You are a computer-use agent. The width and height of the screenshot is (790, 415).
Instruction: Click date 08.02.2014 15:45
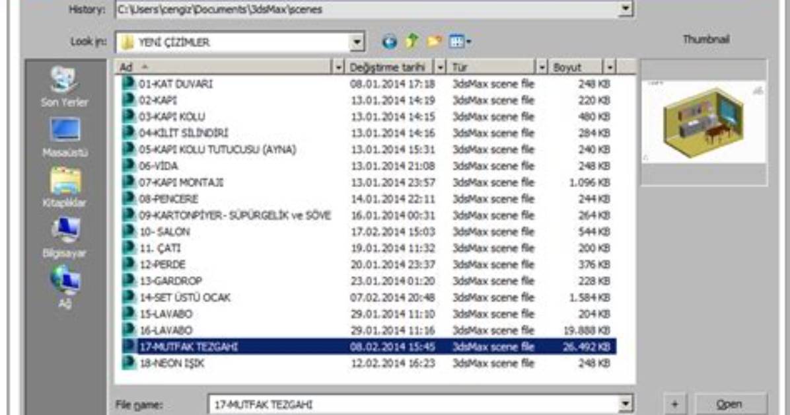tap(392, 346)
